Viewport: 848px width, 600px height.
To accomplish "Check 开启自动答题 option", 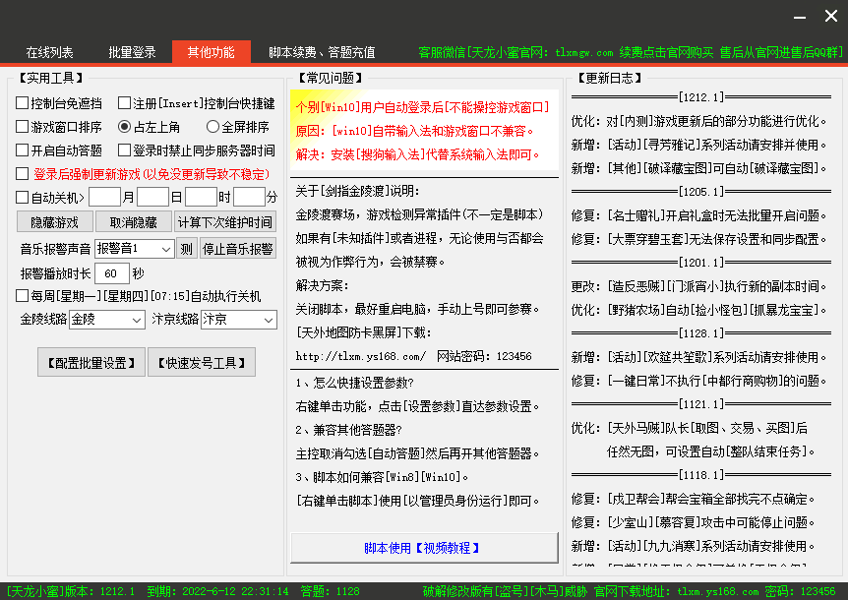I will tap(23, 150).
